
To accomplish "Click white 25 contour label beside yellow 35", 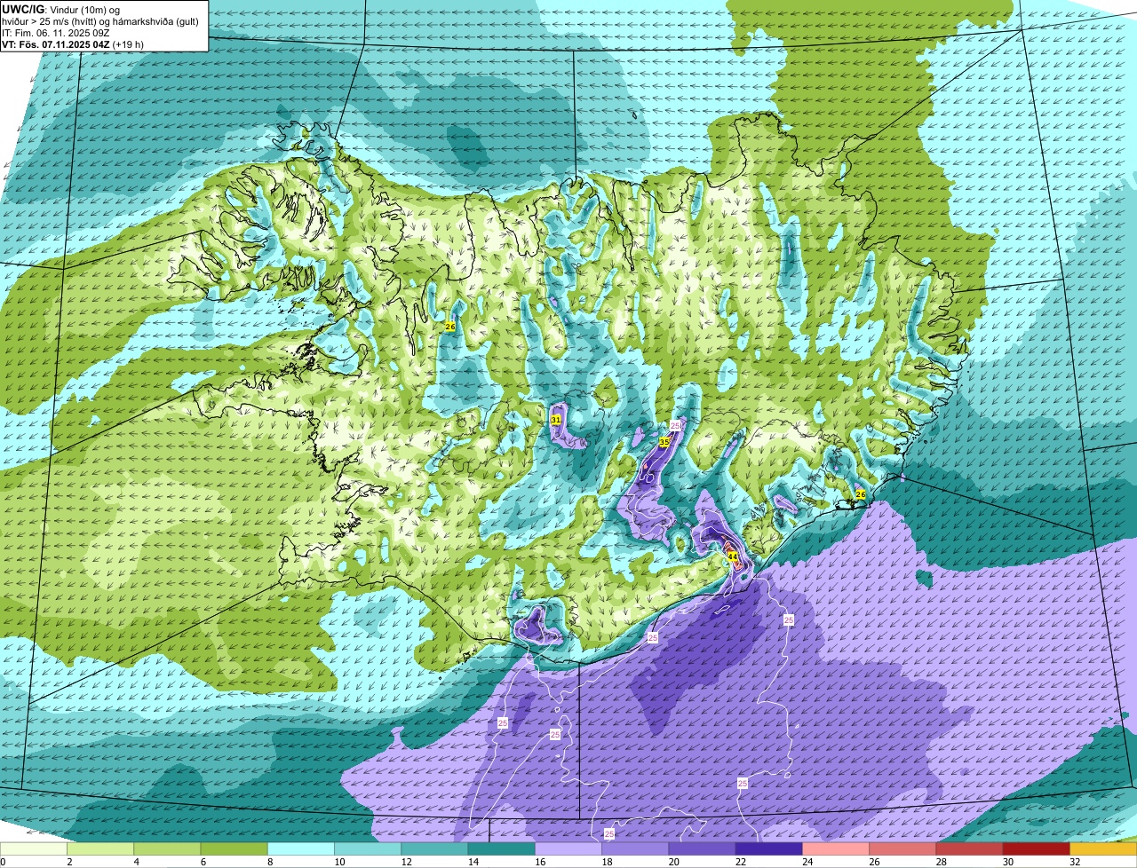I will 675,426.
